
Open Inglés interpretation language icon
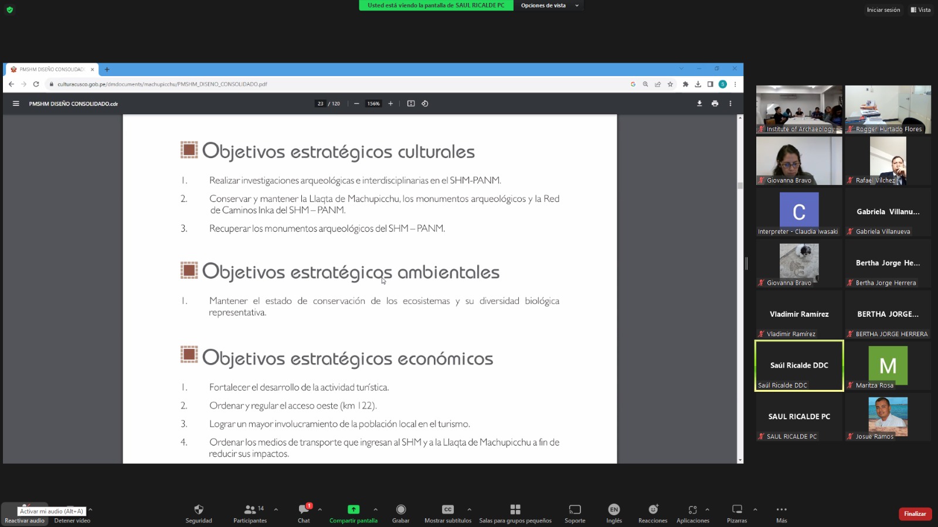(614, 509)
